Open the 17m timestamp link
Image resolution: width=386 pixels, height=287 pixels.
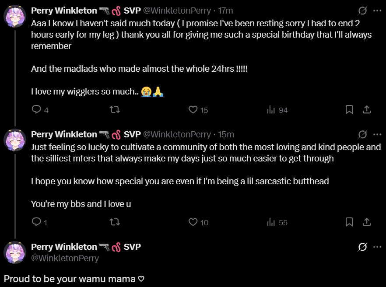[225, 10]
